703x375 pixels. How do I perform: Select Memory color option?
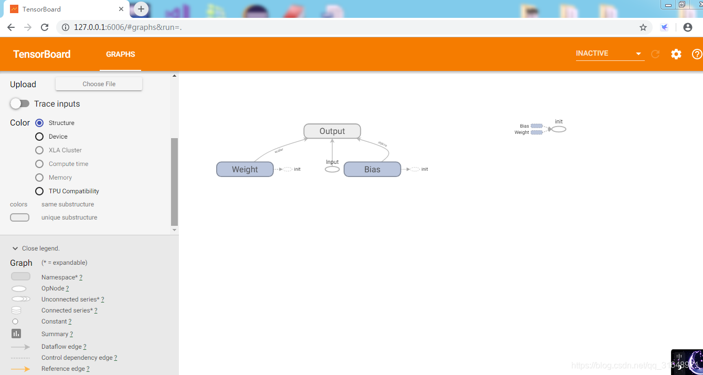(x=39, y=178)
